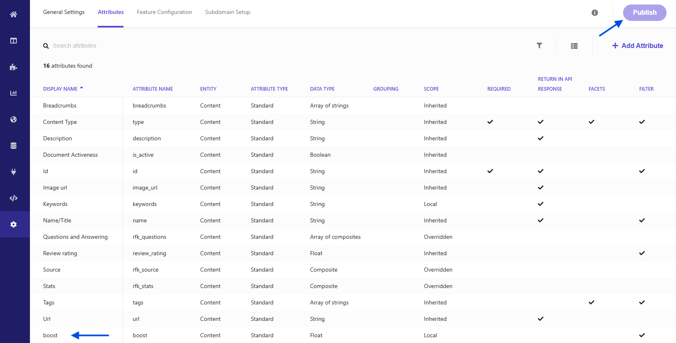Viewport: 676px width, 343px height.
Task: Click the settings gear icon in sidebar
Action: [14, 224]
